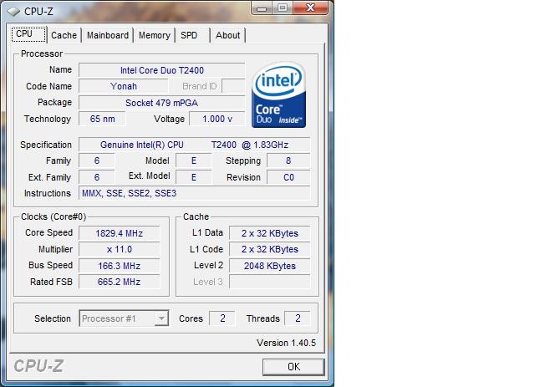Image resolution: width=535 pixels, height=387 pixels.
Task: Select the Family value field
Action: (x=97, y=160)
